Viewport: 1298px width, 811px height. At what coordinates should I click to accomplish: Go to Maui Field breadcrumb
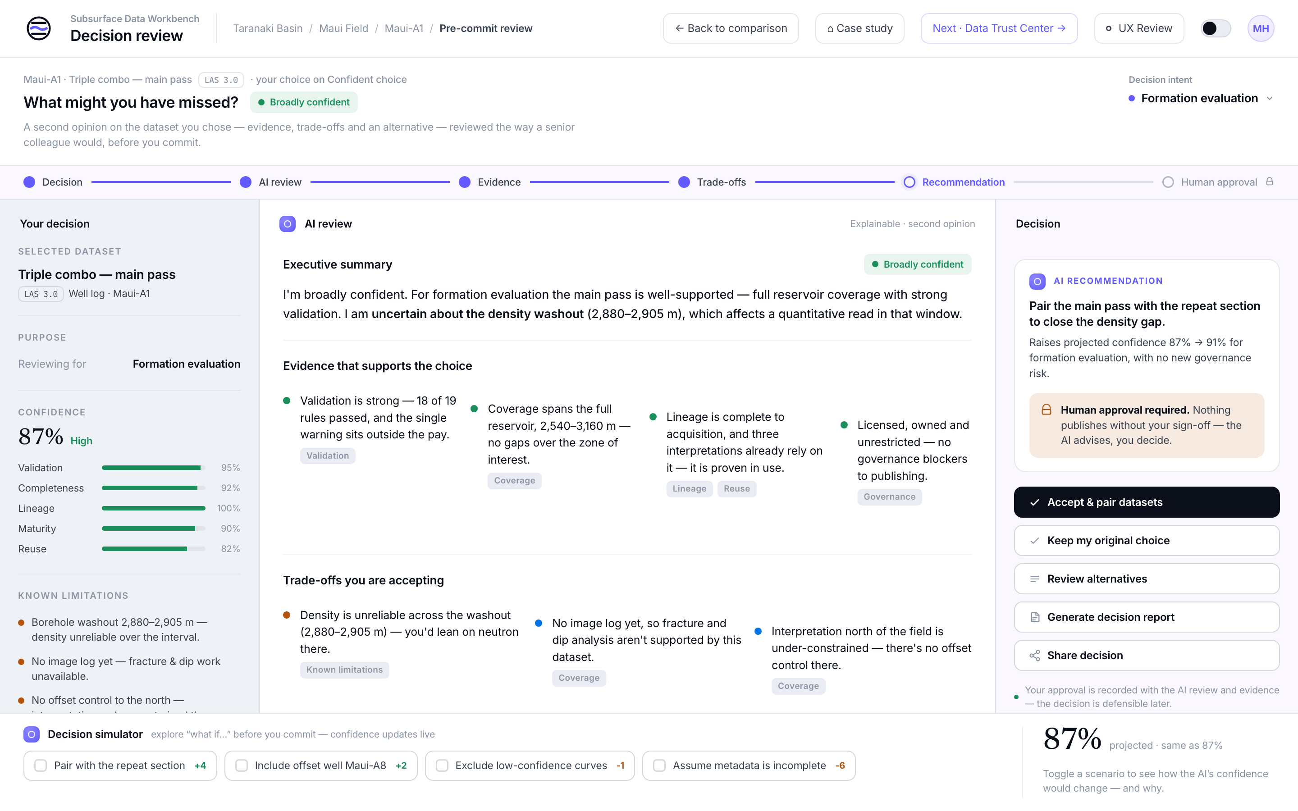[344, 28]
